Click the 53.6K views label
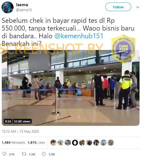The width and height of the screenshot is (142, 157). click(22, 121)
